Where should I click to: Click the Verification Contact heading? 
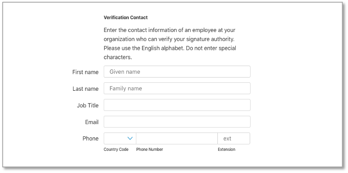coord(126,18)
